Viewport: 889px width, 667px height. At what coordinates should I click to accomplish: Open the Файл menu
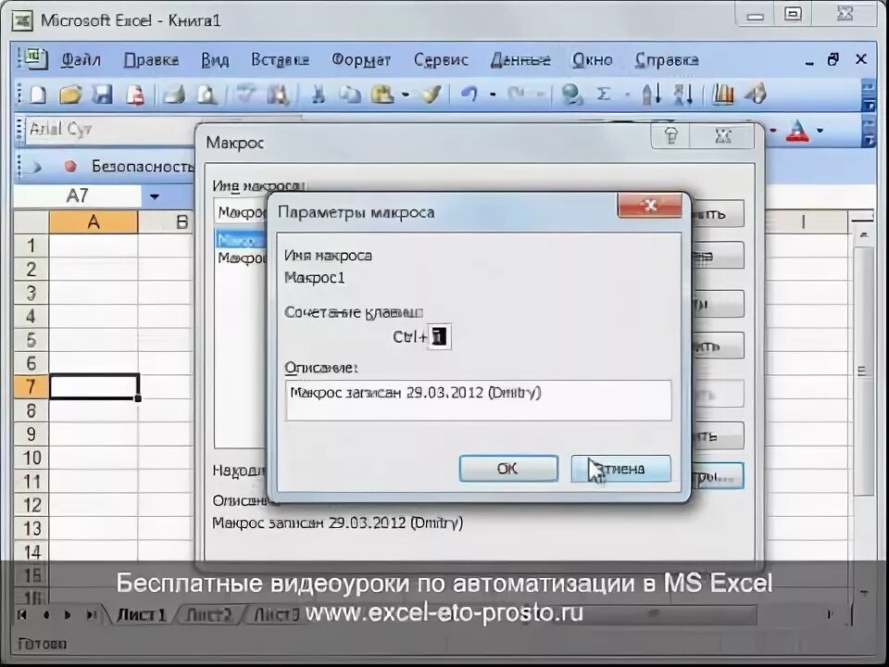coord(81,59)
